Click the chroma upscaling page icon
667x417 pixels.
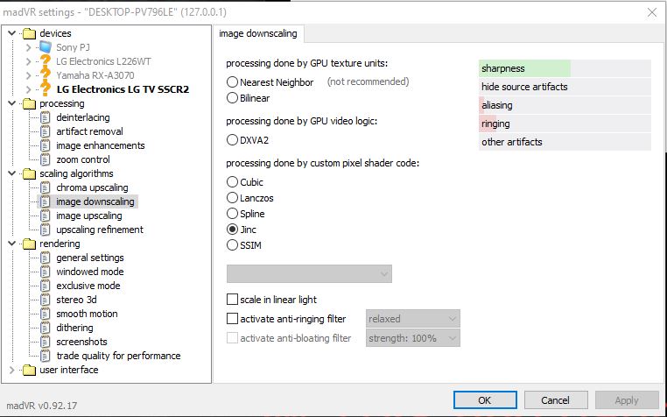46,187
